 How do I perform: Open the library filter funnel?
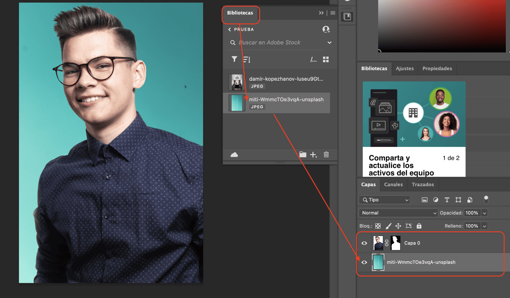tap(234, 59)
